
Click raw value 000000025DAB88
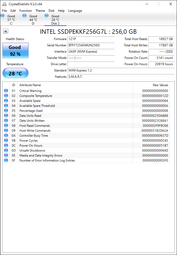pyautogui.click(x=155, y=116)
